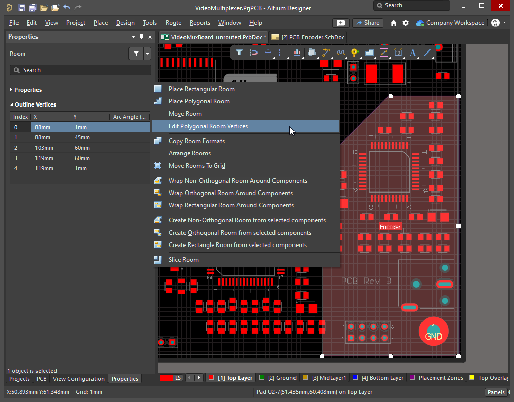Select the Move objects cross tool
This screenshot has width=514, height=402.
tap(268, 53)
